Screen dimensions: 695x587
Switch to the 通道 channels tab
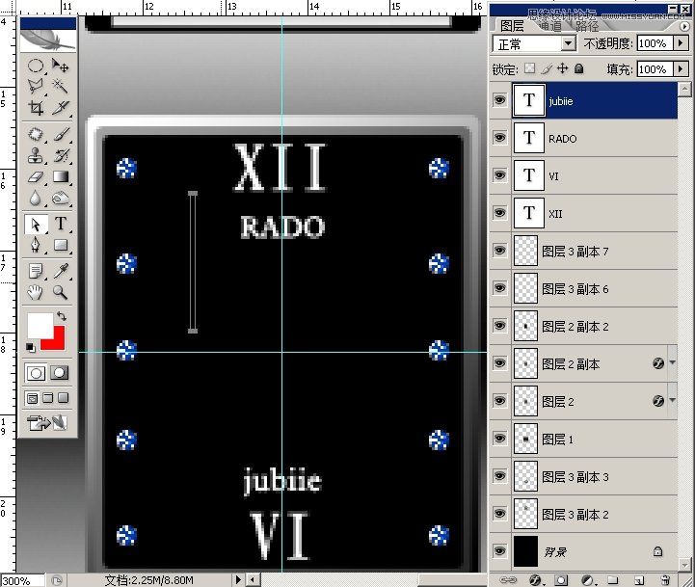(551, 27)
